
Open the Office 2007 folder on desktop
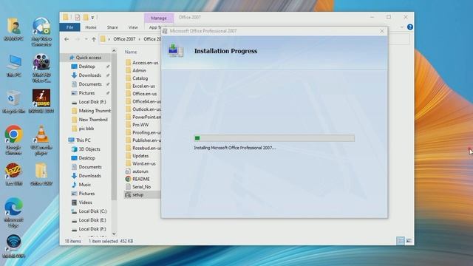pyautogui.click(x=41, y=174)
